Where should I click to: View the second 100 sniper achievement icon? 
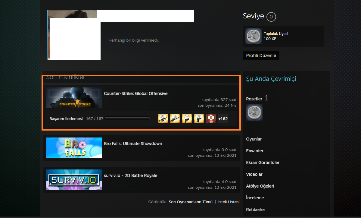175,118
